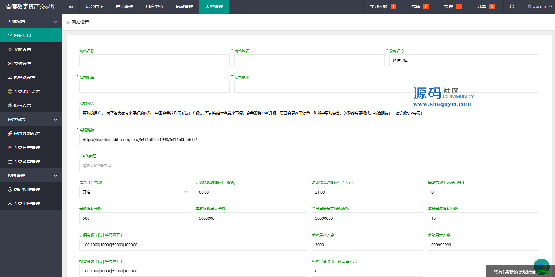Click the ICP备案号 input field
Image resolution: width=555 pixels, height=277 pixels.
pyautogui.click(x=193, y=166)
